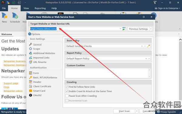Click the Header icon

(x=31, y=82)
